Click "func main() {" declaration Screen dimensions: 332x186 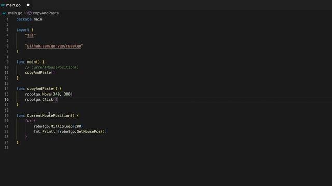tap(31, 62)
